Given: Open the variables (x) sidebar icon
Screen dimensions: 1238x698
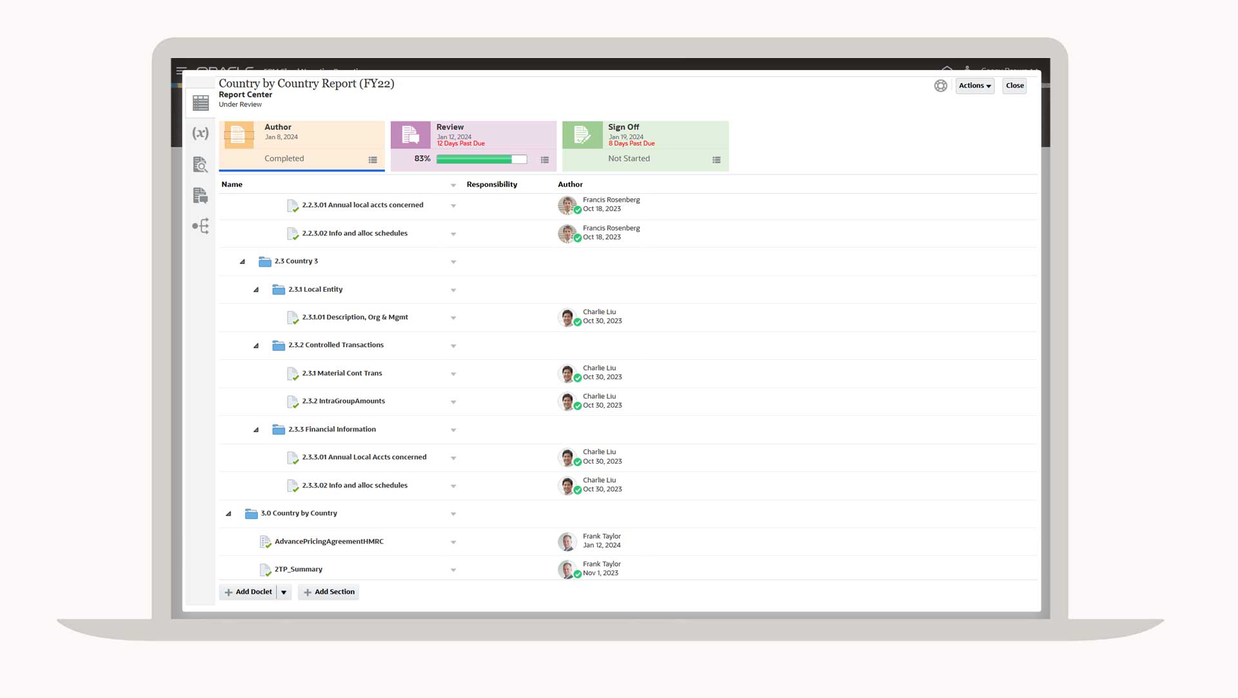Looking at the screenshot, I should [x=201, y=133].
